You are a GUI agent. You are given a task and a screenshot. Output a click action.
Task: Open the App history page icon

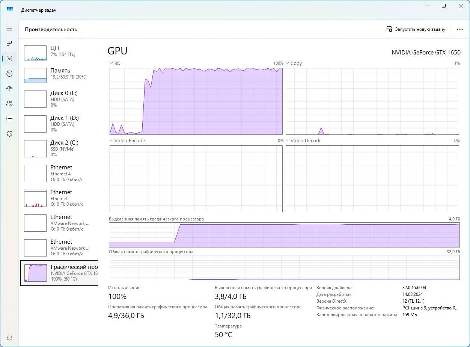coord(9,74)
